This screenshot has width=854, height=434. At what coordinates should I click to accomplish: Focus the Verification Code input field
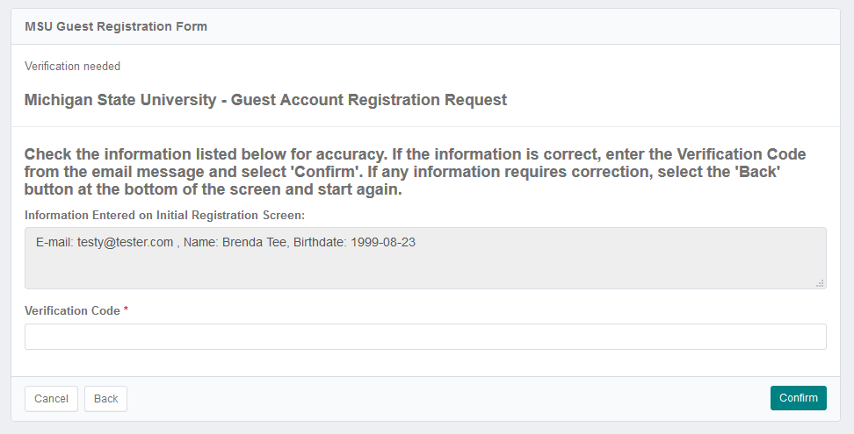pyautogui.click(x=425, y=337)
